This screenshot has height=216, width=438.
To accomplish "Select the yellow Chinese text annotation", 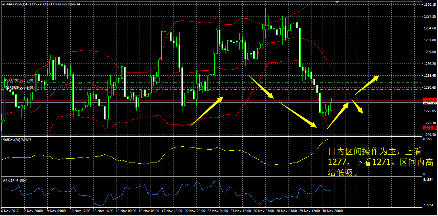I will 375,162.
